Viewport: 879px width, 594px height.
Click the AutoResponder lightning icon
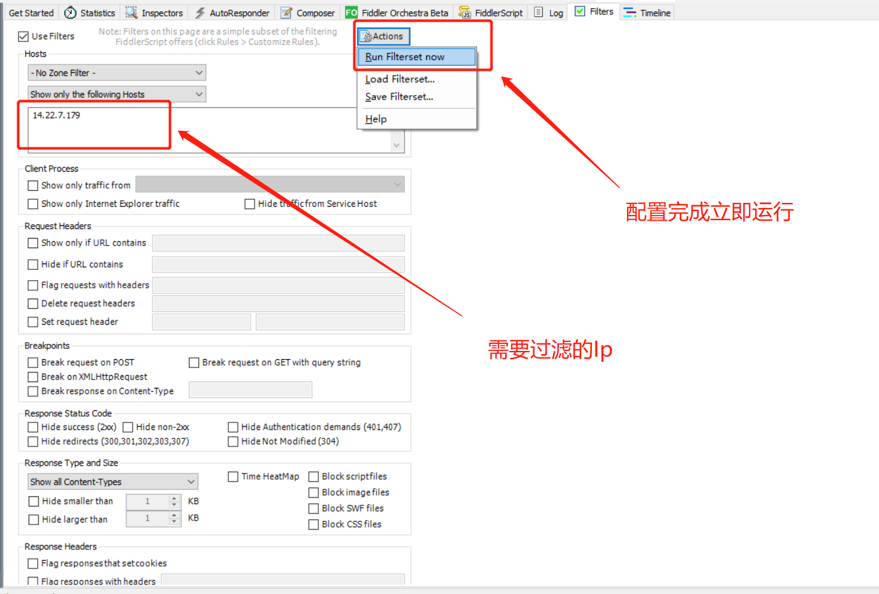tap(200, 13)
